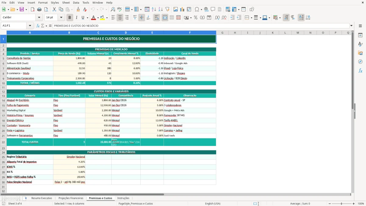This screenshot has height=206, width=366.
Task: Apply the red Font Color swatch
Action: tap(93, 18)
